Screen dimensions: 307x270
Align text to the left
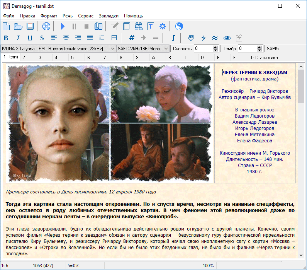tap(54, 38)
